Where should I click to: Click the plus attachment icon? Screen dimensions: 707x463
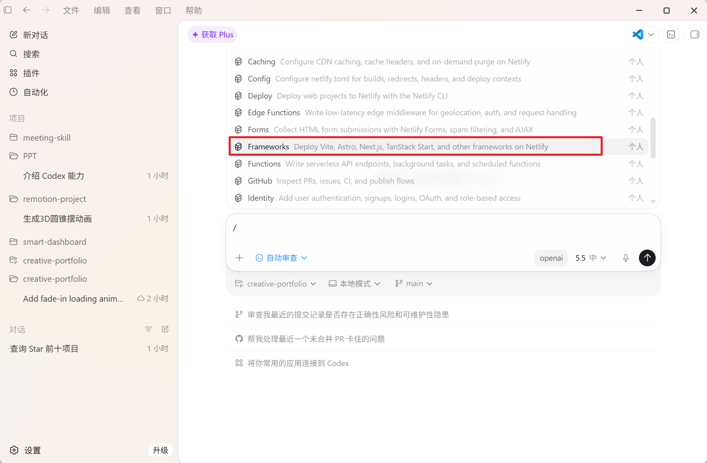[x=239, y=258]
